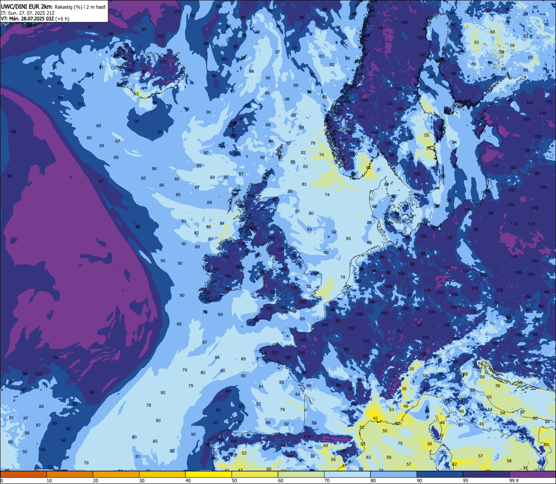This screenshot has height=484, width=556.
Task: Click the humidity value '49' on the map
Action: coord(325,446)
